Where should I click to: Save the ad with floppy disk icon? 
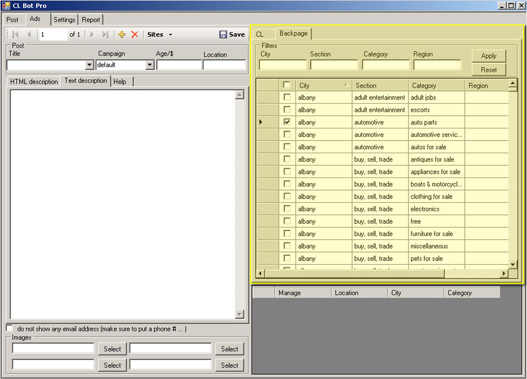click(x=224, y=35)
